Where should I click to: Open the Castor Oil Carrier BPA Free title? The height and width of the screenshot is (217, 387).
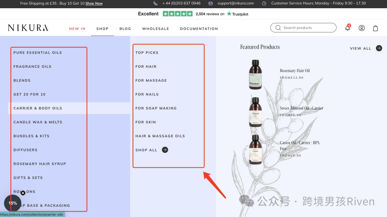[300, 145]
